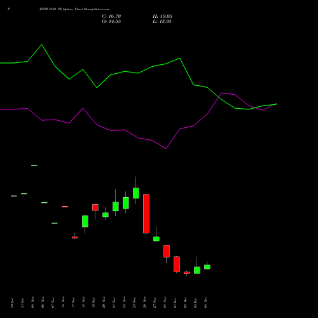Click the 21 Nov date label
The width and height of the screenshot is (318, 318).
tap(114, 303)
